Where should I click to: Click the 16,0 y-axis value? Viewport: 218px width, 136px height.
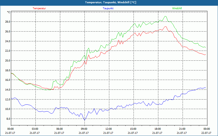(8, 80)
